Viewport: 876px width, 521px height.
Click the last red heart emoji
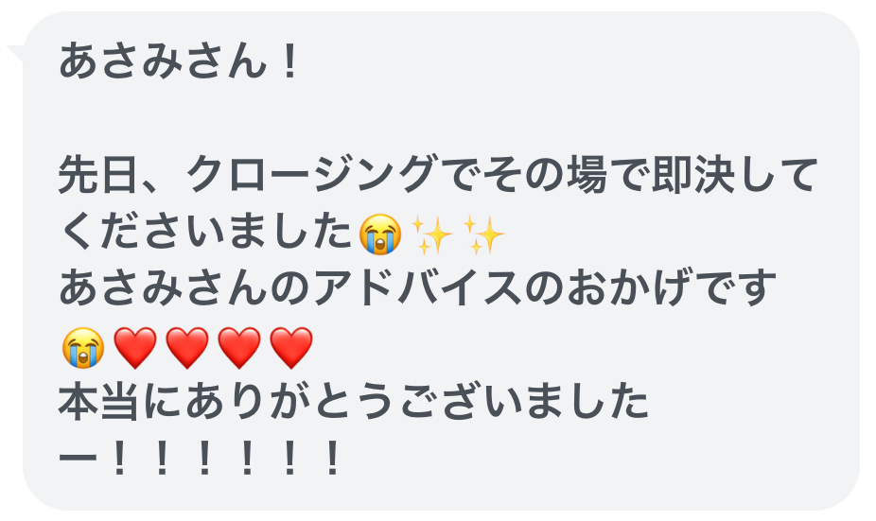[291, 349]
